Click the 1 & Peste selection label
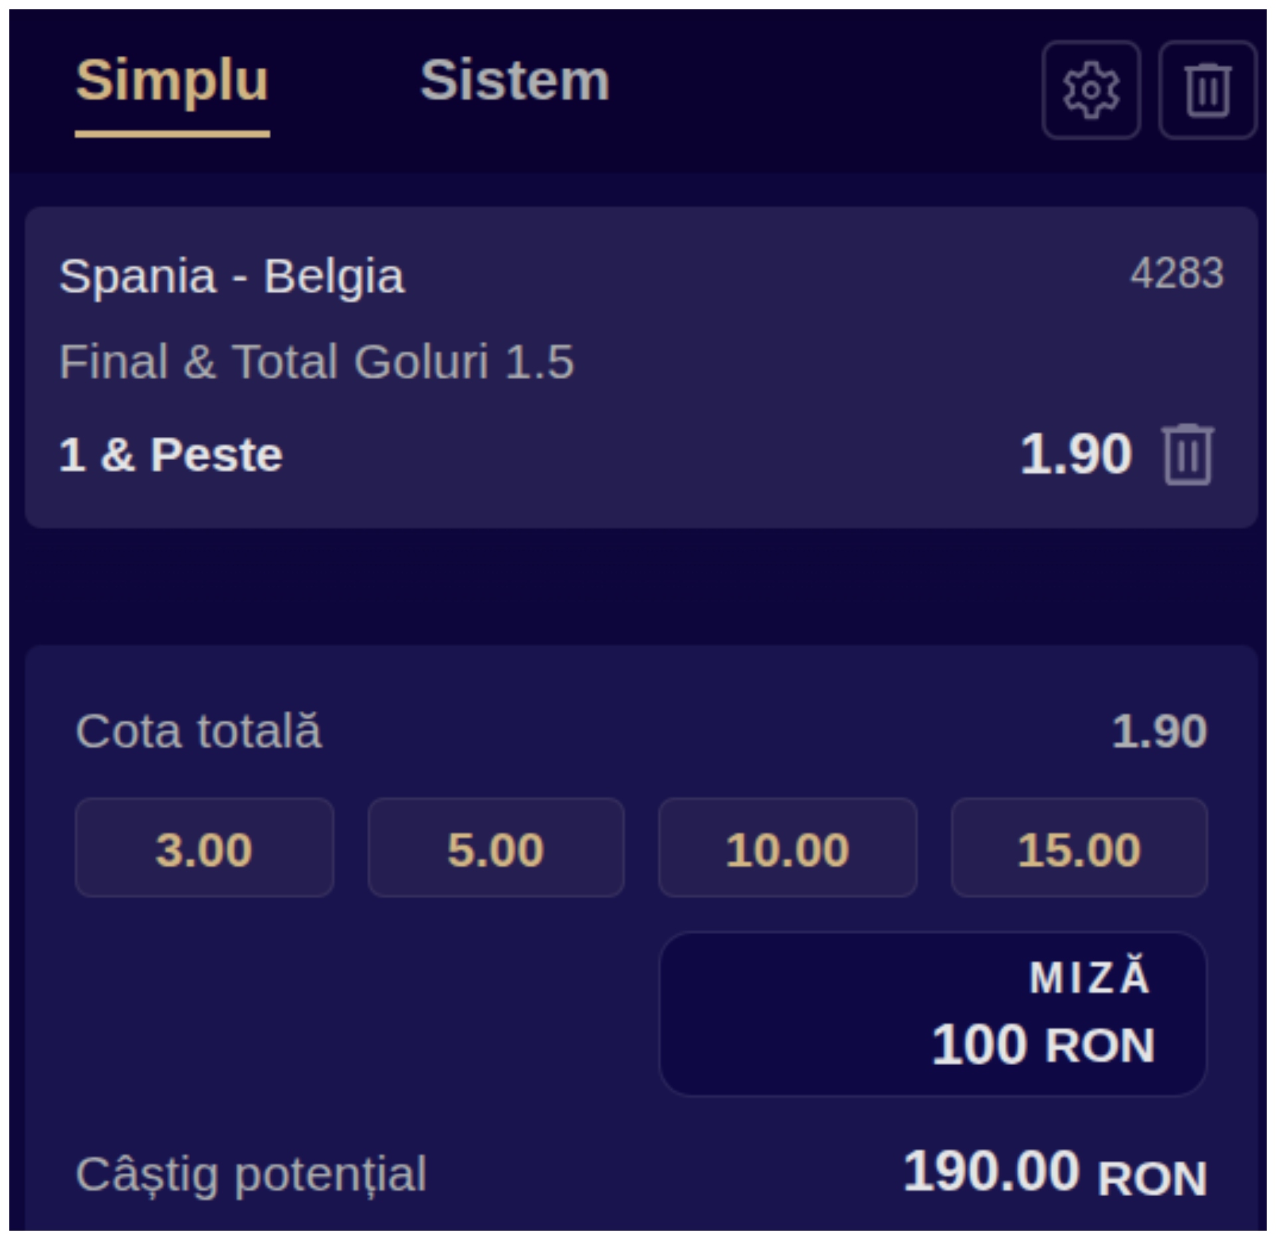Viewport: 1276px width, 1240px height. coord(171,455)
